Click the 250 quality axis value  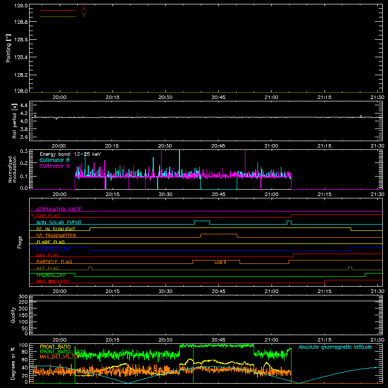pyautogui.click(x=23, y=302)
